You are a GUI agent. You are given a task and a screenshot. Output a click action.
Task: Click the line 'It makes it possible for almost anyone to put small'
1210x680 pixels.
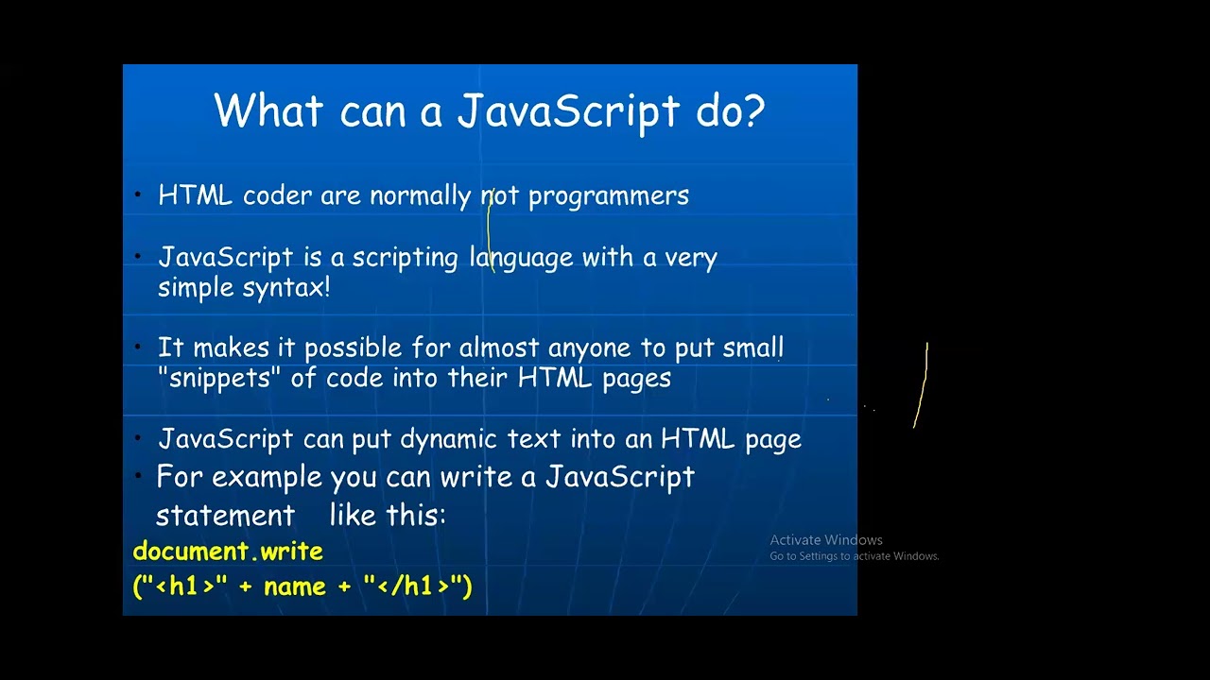[x=471, y=348]
